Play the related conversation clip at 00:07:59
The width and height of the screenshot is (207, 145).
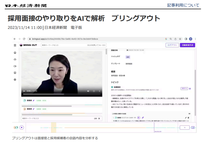138,118
